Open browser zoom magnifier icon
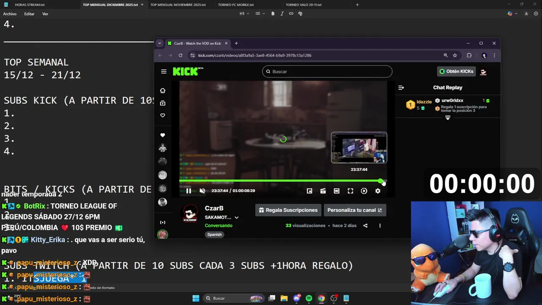The image size is (542, 305). [x=445, y=55]
